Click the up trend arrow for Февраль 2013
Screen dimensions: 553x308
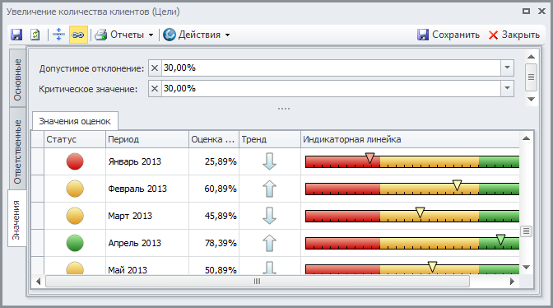click(x=269, y=189)
